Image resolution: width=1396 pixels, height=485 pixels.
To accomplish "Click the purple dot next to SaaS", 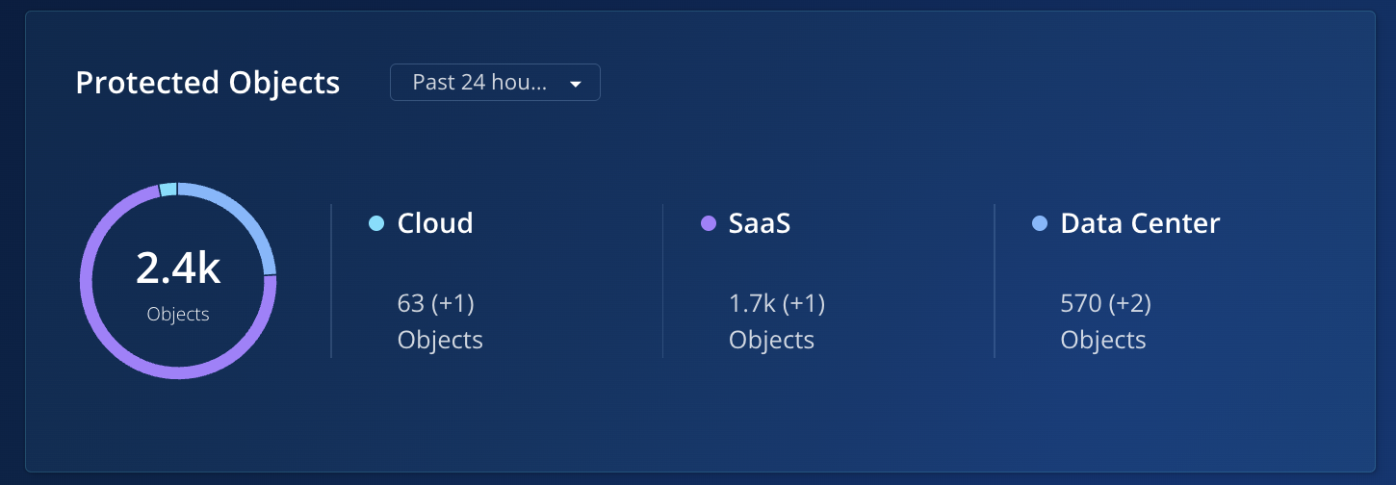I will pos(709,223).
